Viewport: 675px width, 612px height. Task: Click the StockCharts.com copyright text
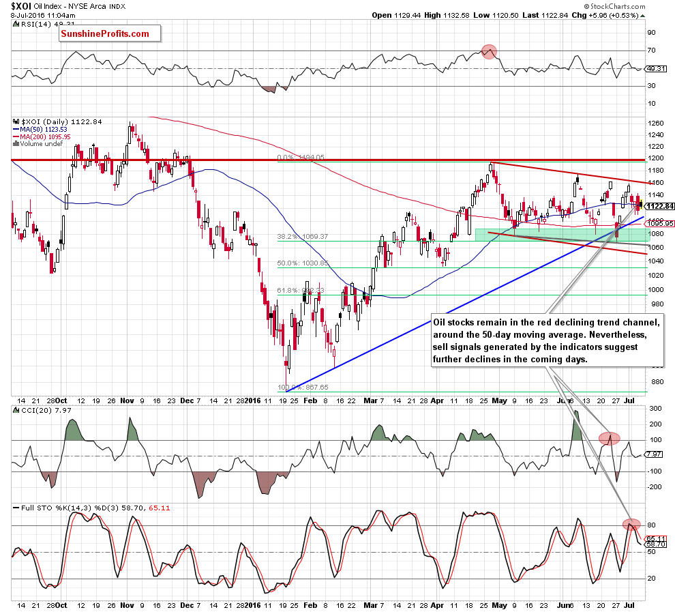pos(615,6)
